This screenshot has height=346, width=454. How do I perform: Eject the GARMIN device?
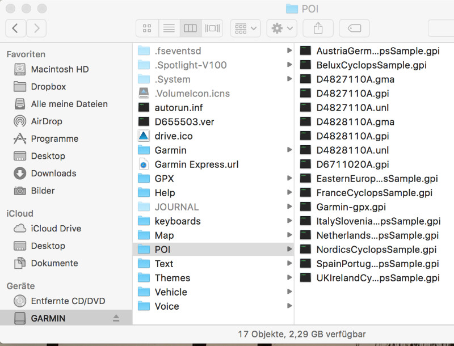click(116, 318)
